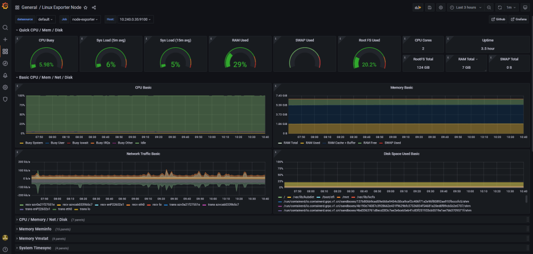
Task: Click the Add panel button
Action: coord(417,8)
